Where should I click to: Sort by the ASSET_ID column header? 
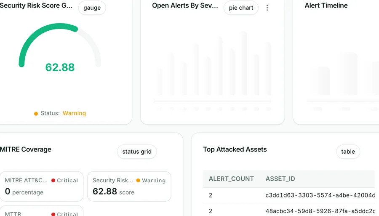[x=280, y=179]
